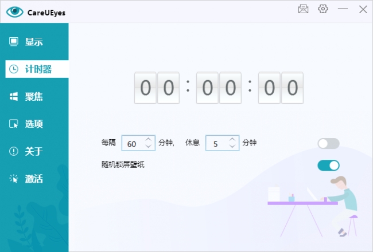Increase the 休息 rest minutes with up arrow
The image size is (373, 252).
point(232,140)
